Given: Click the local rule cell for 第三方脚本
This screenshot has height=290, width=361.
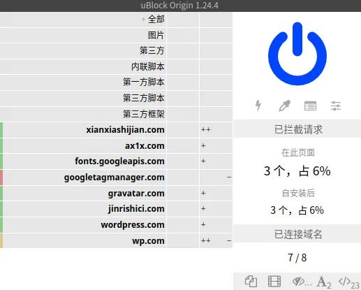Looking at the screenshot, I should tap(216, 98).
